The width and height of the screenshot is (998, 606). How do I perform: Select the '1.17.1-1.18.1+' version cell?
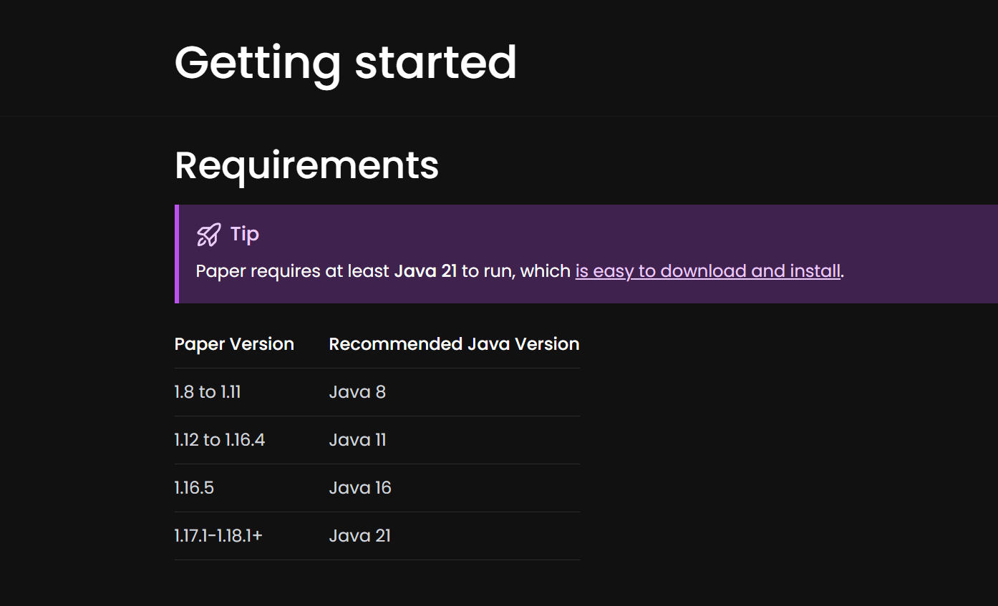218,536
